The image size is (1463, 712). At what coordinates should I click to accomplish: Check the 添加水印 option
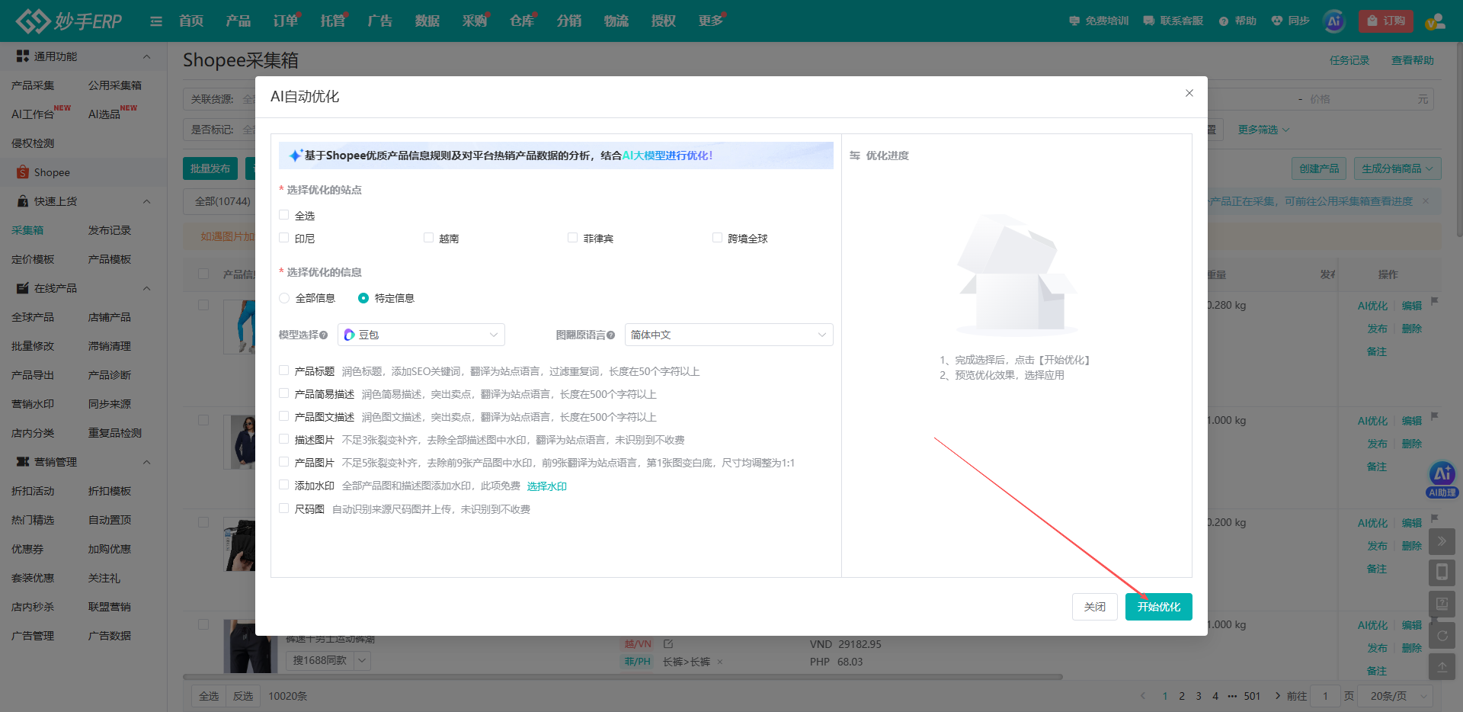pyautogui.click(x=283, y=485)
